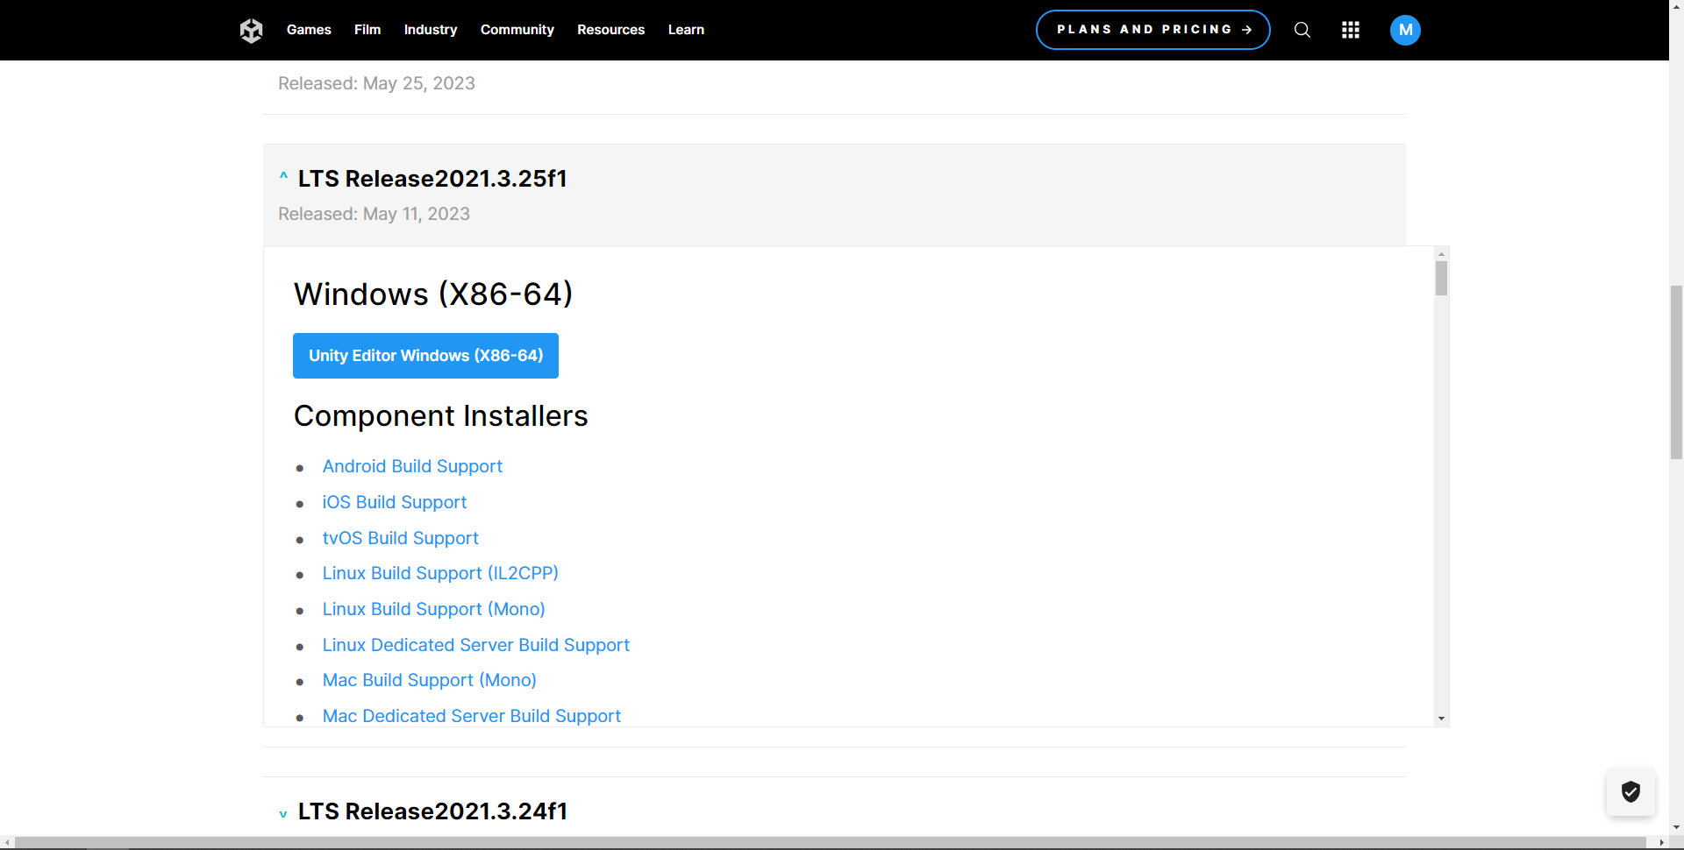
Task: Download Unity Editor Windows (X86-64)
Action: (425, 356)
